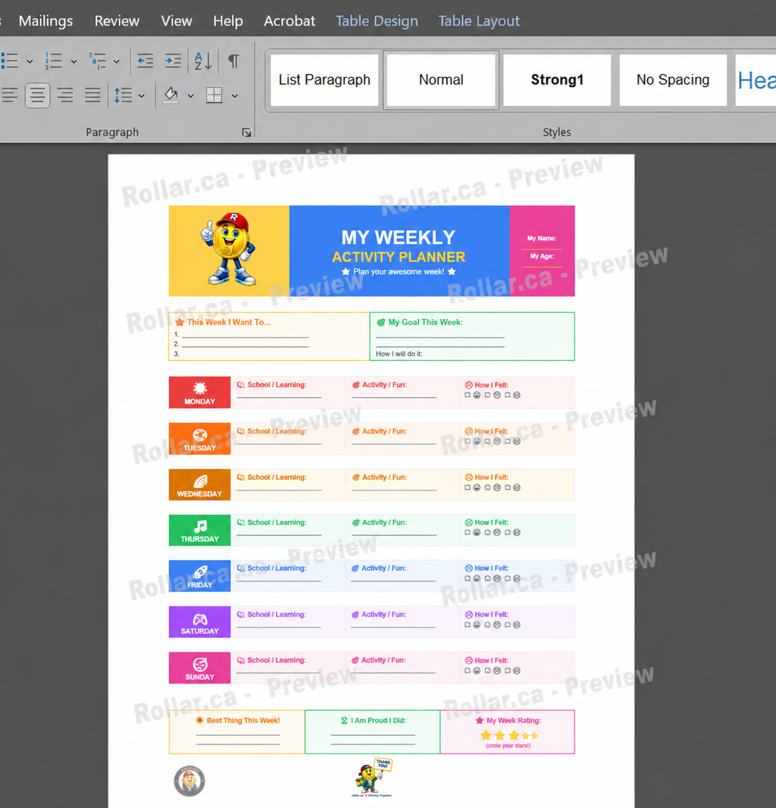776x808 pixels.
Task: Click the Multilevel list icon
Action: tap(98, 61)
